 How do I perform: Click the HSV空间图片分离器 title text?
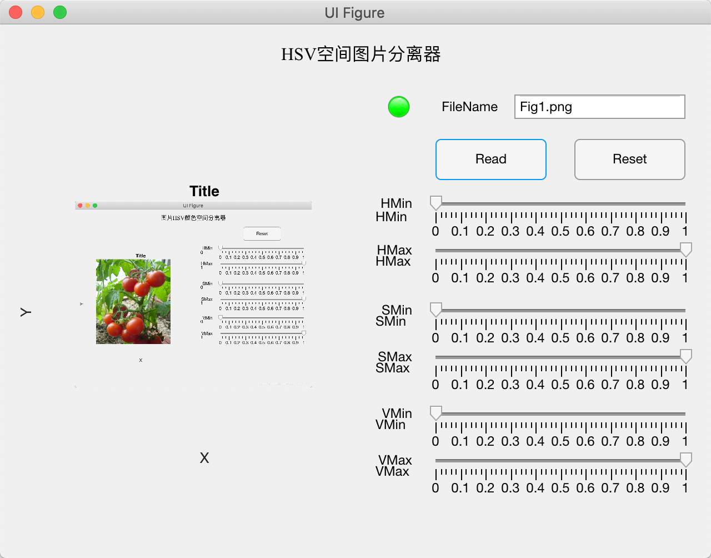click(x=360, y=54)
